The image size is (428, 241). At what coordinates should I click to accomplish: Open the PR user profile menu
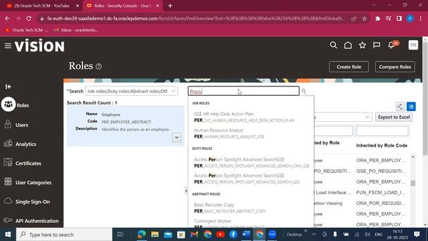413,45
